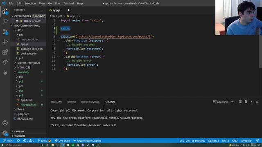Close the terminal panel
Image resolution: width=262 pixels, height=147 pixels.
pos(257,102)
